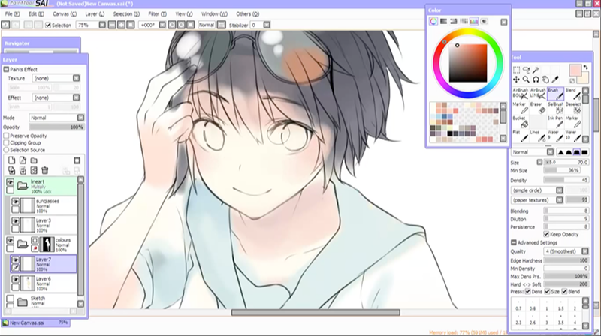Select the Hand pan tool

(x=545, y=79)
